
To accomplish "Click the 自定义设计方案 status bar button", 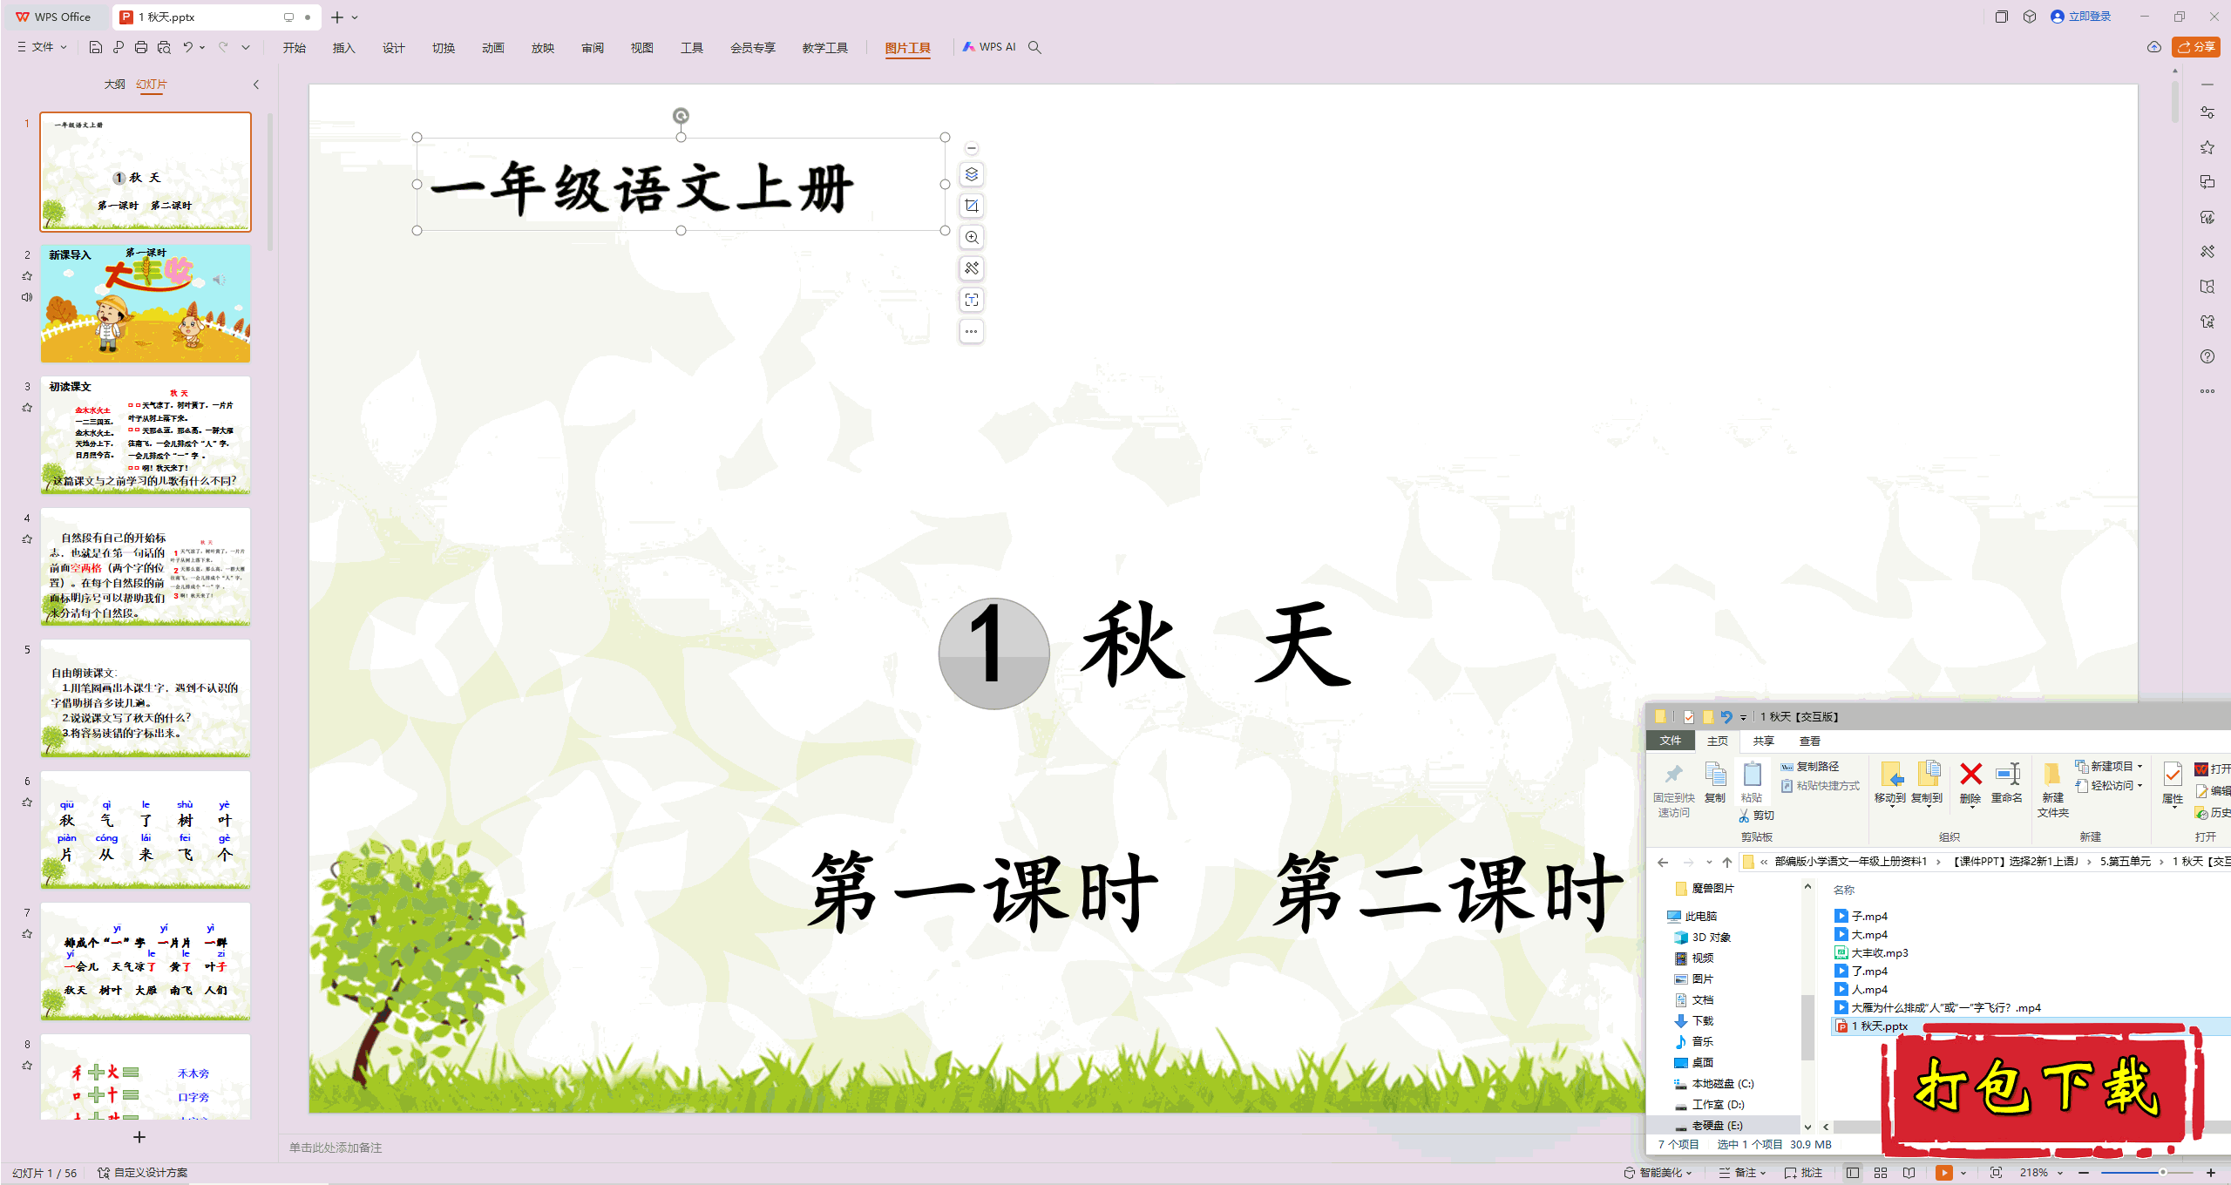I will [142, 1173].
